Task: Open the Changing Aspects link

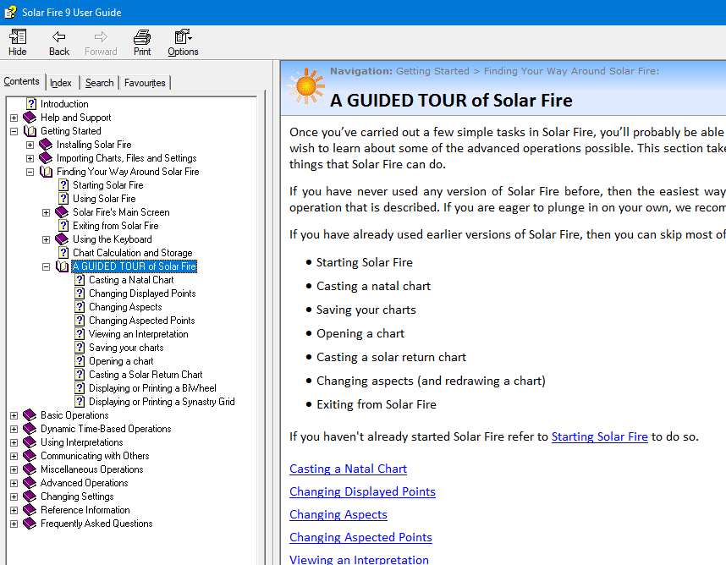Action: [338, 514]
